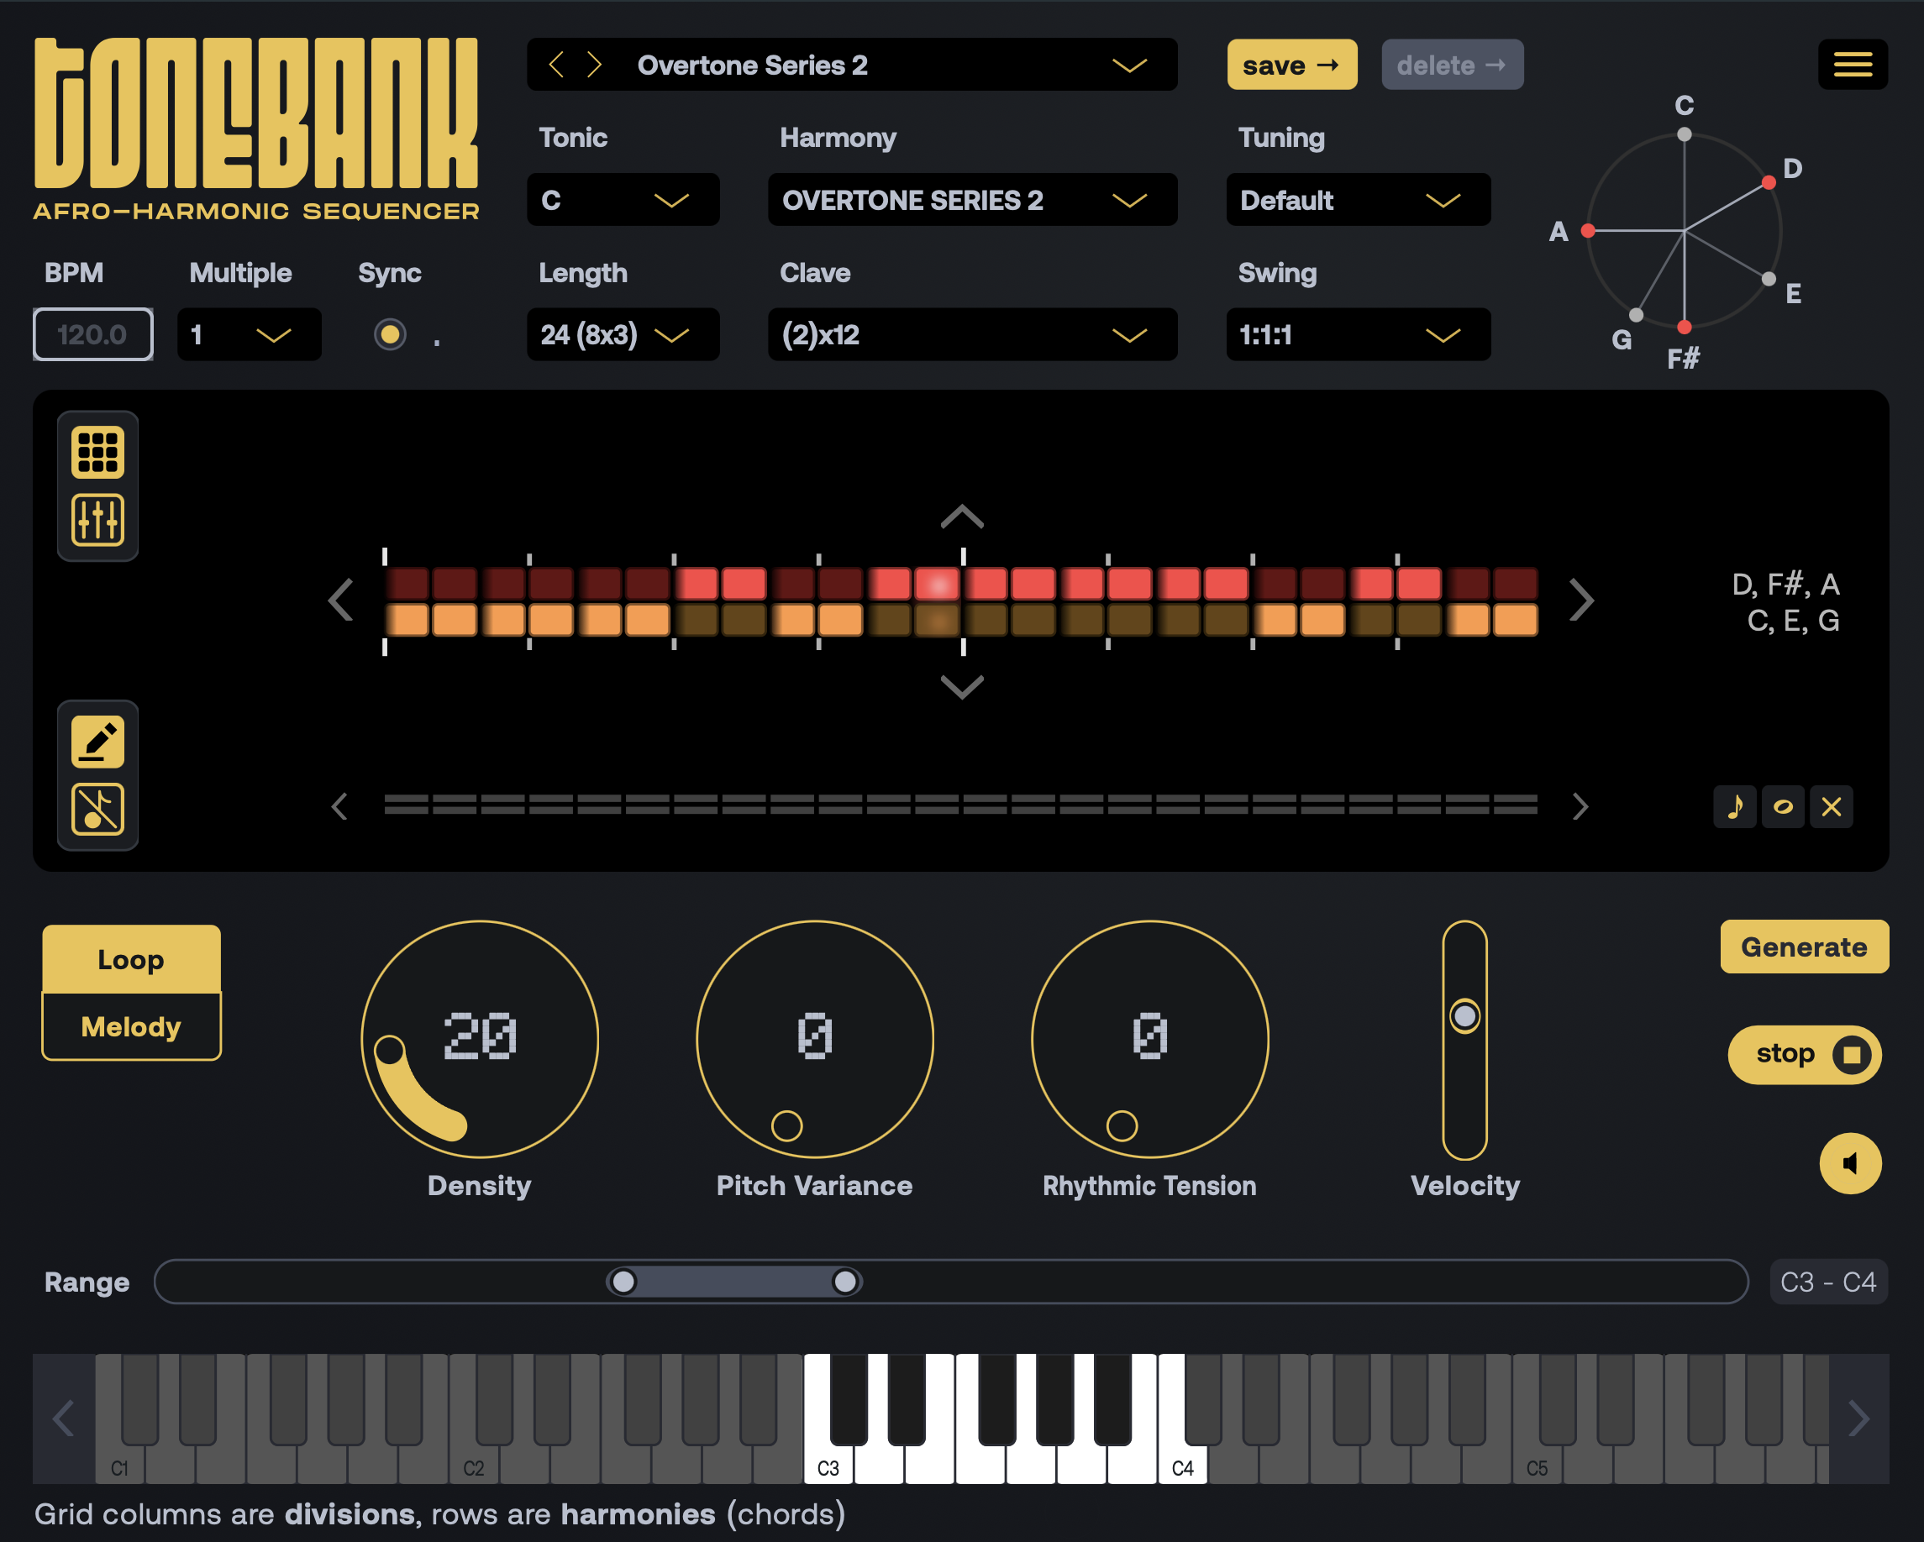Open the hamburger menu
Screen dimensions: 1924x1542
pyautogui.click(x=1853, y=63)
